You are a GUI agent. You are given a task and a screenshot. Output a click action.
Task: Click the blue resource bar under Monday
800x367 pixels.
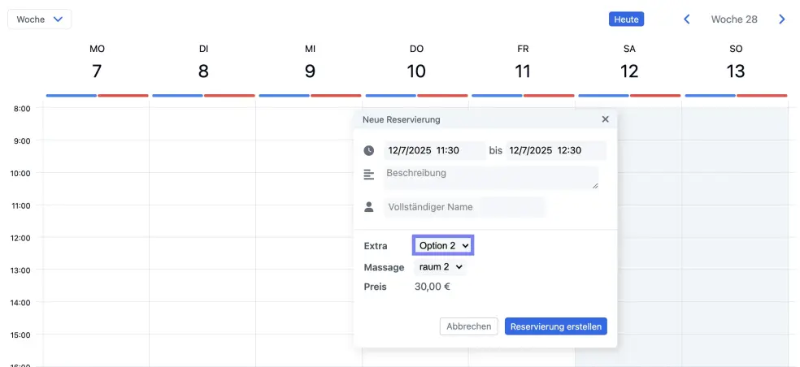coord(72,95)
